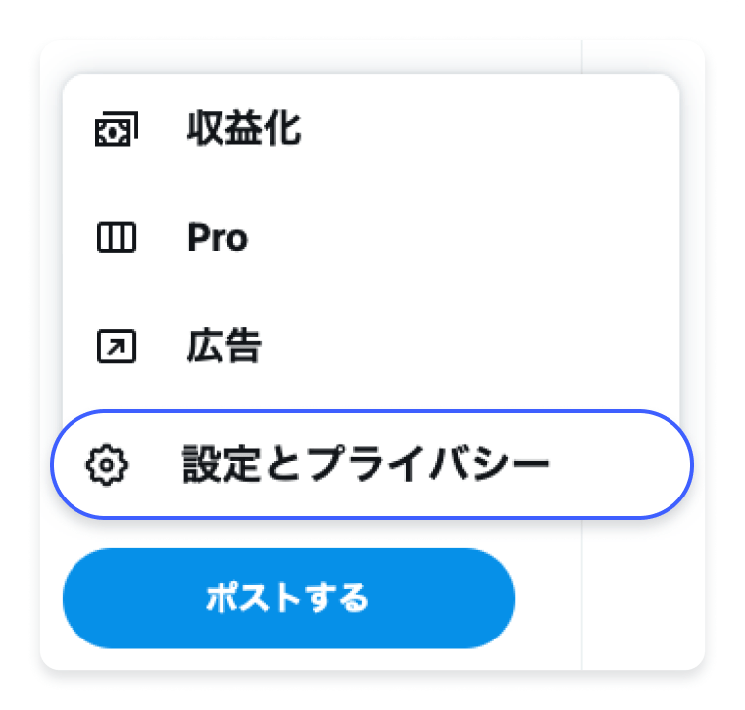This screenshot has width=745, height=710.
Task: Launch Pro via its three-column icon
Action: click(116, 238)
